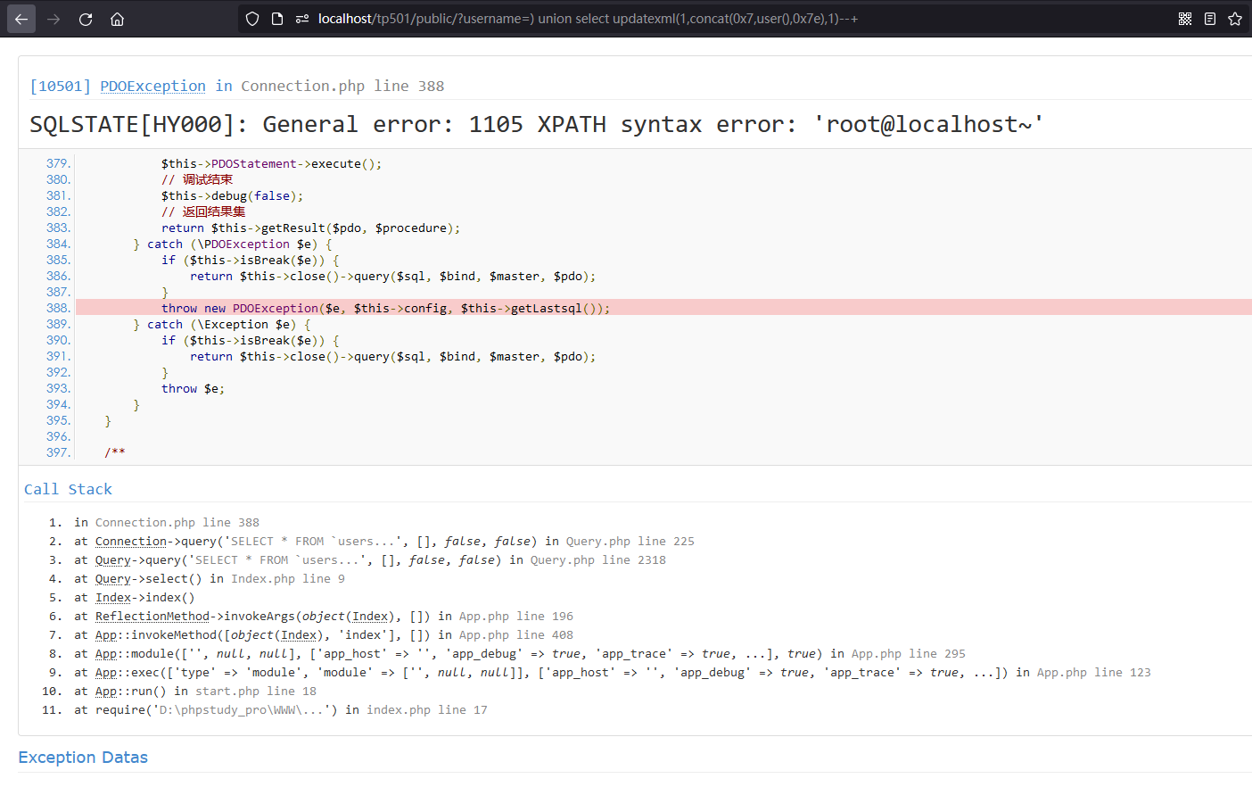Click code line 379 PDOStatement execute
Viewport: 1252px width, 787px height.
272,164
